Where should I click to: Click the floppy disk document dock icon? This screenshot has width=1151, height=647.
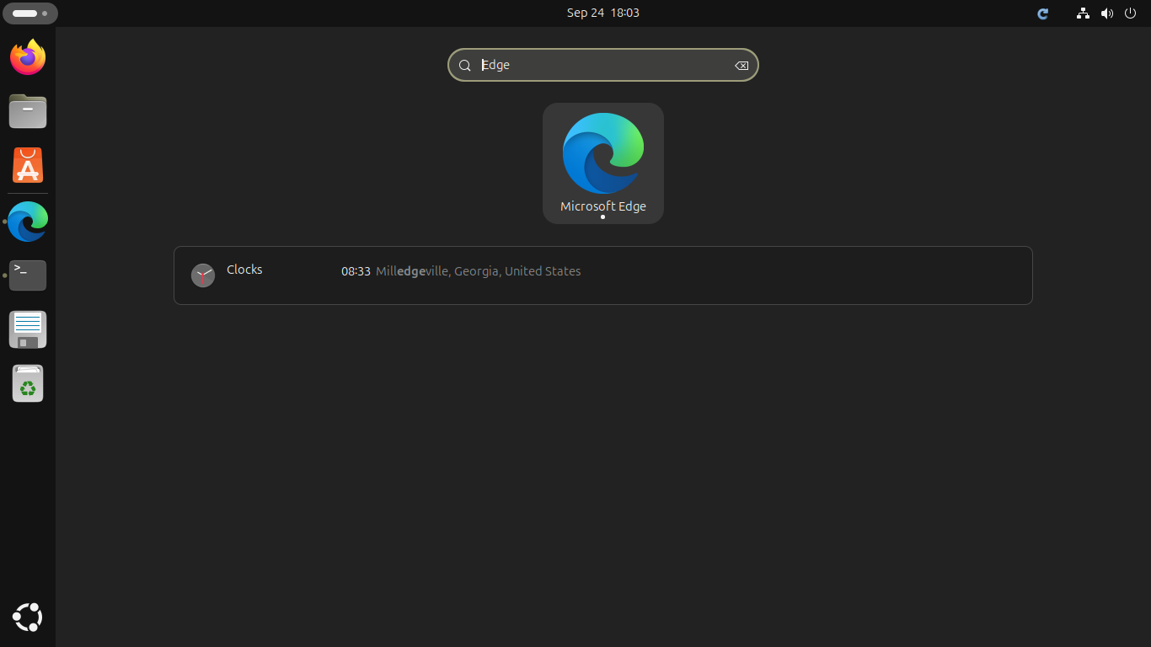point(28,329)
